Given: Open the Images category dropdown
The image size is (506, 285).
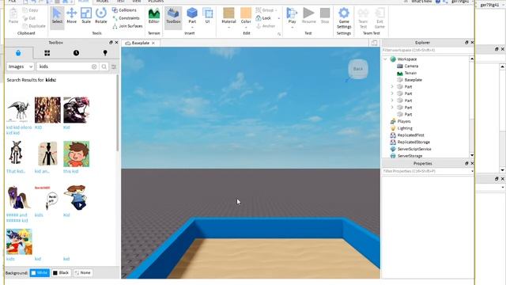Looking at the screenshot, I should point(20,66).
